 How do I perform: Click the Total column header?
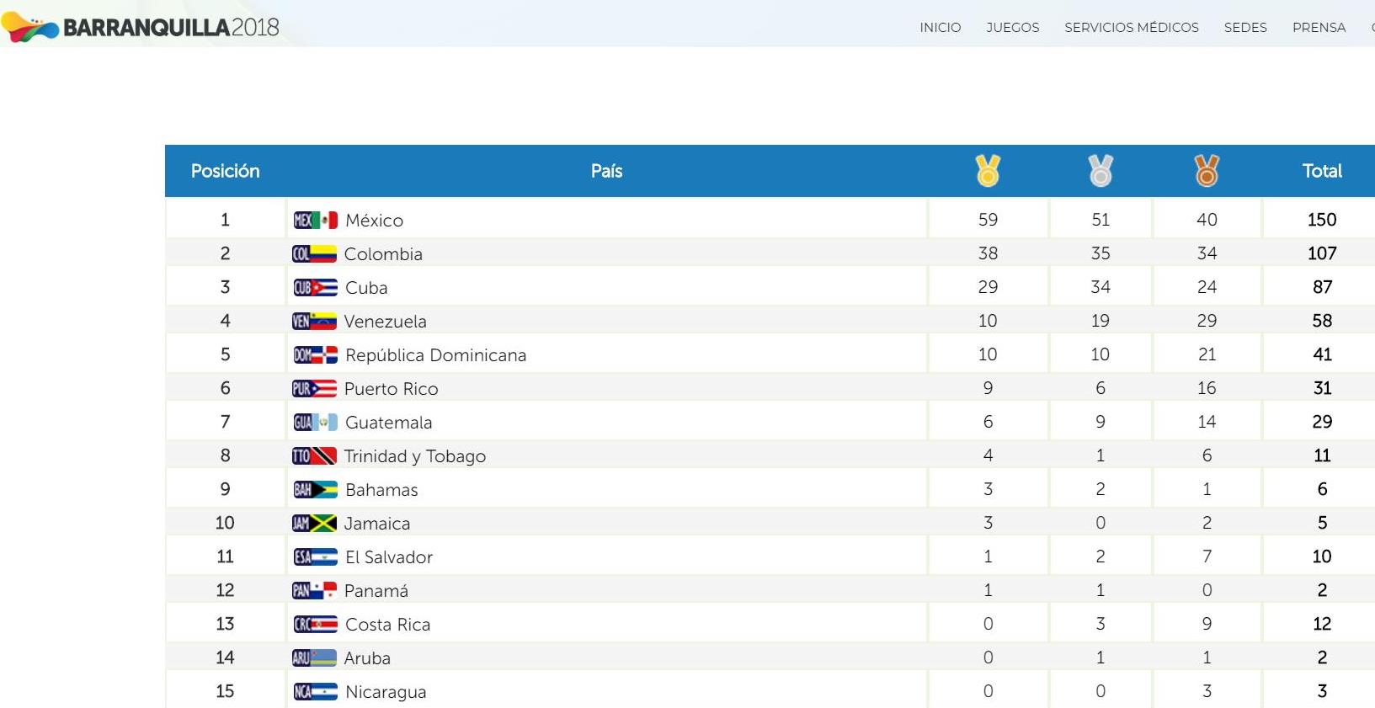(x=1321, y=171)
